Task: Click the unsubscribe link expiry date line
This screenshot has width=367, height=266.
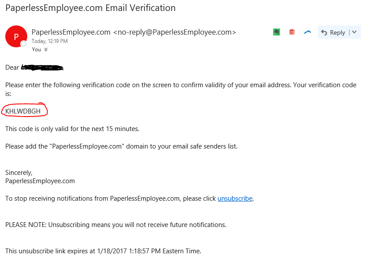Action: click(103, 251)
